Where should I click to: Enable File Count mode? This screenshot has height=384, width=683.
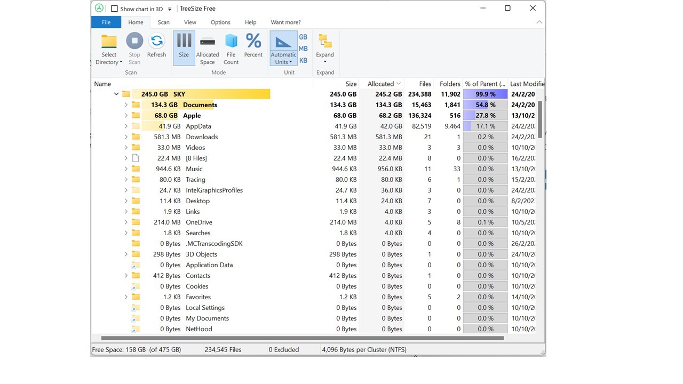pyautogui.click(x=231, y=47)
